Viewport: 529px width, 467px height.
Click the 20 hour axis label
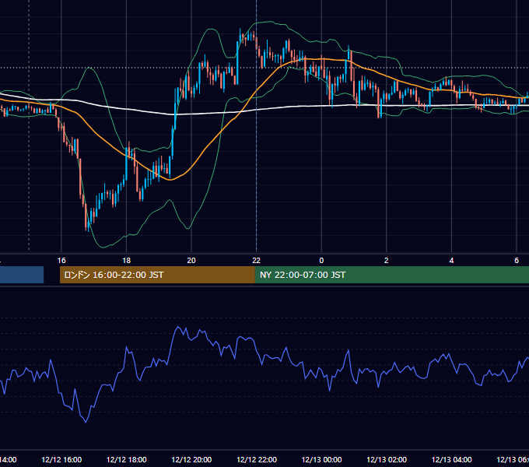click(191, 261)
